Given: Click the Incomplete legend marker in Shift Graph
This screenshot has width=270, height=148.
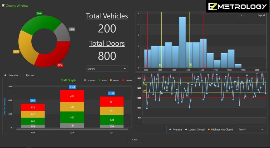Looking at the screenshot, I should click(x=85, y=80).
